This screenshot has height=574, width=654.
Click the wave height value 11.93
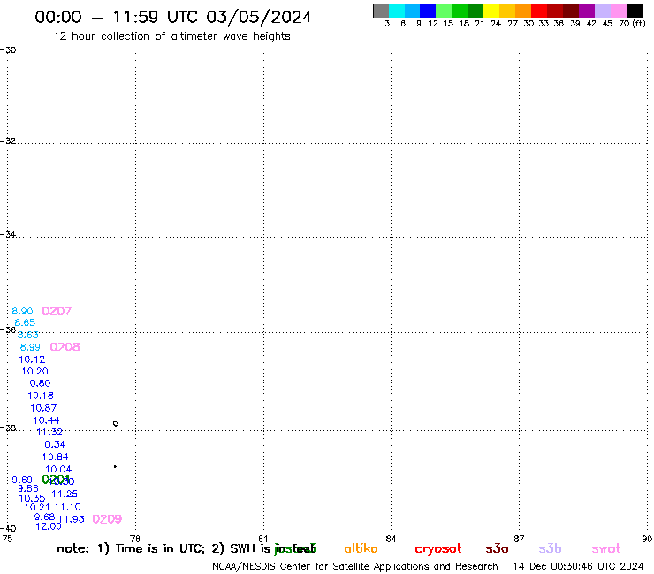point(72,519)
